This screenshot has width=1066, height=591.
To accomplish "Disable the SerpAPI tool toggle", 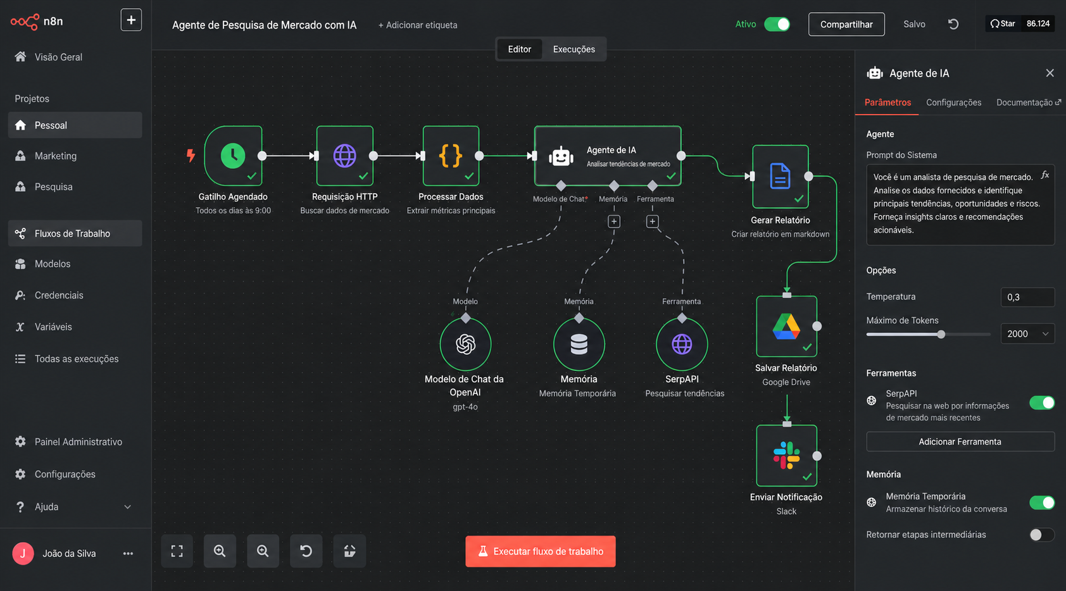I will [1042, 402].
